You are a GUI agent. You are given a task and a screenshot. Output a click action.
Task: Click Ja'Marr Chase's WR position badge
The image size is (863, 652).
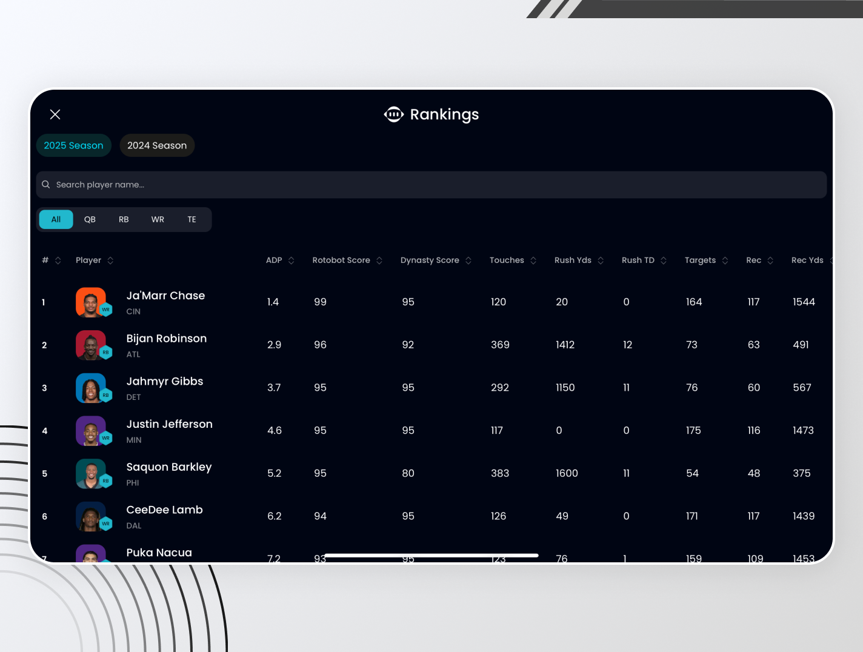(106, 310)
